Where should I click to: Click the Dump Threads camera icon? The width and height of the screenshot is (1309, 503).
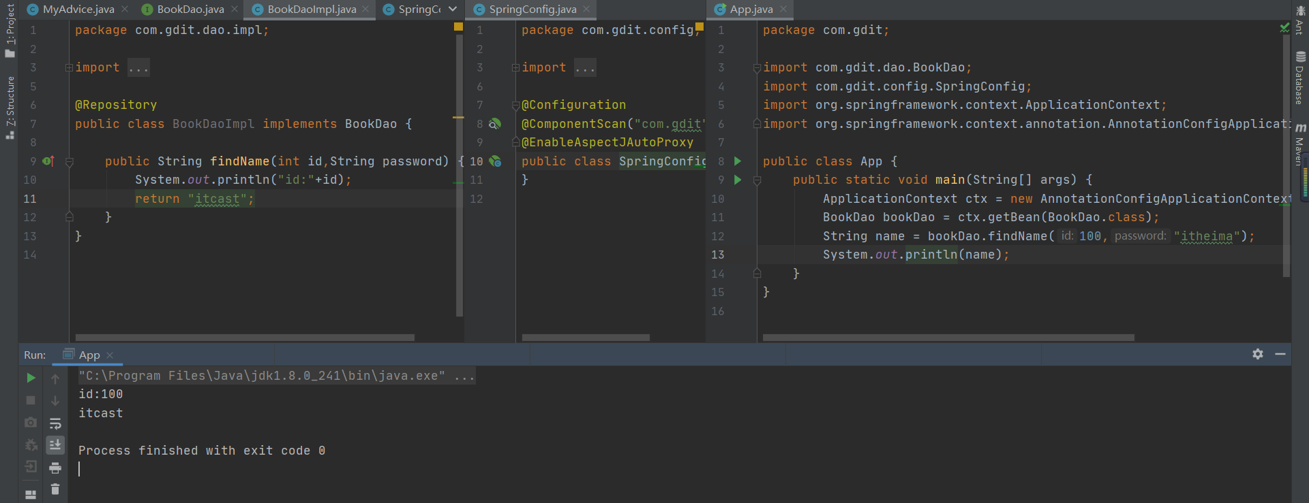pos(31,423)
